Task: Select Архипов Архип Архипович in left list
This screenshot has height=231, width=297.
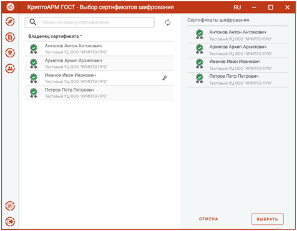Action: pyautogui.click(x=99, y=64)
